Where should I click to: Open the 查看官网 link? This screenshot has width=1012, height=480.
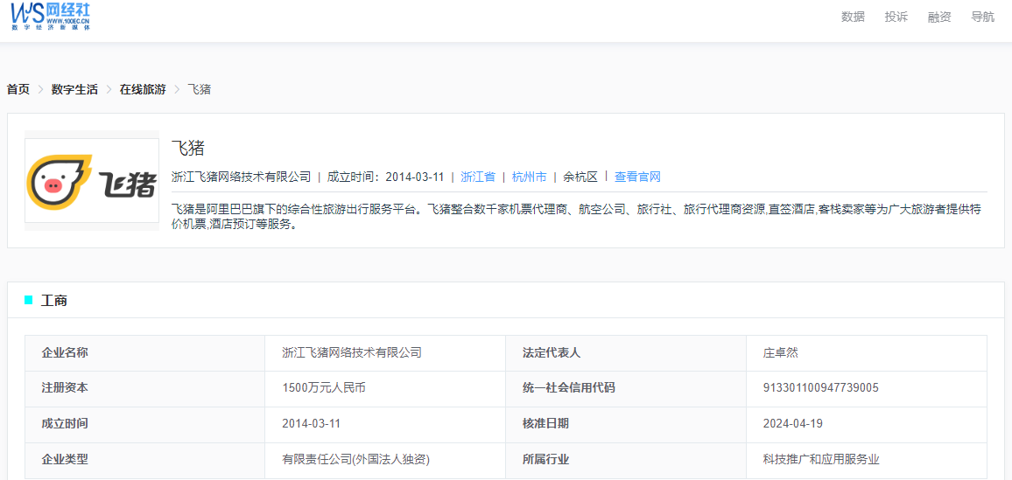(x=637, y=177)
